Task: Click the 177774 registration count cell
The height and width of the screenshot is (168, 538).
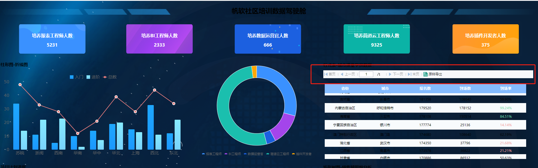Action: [x=425, y=125]
